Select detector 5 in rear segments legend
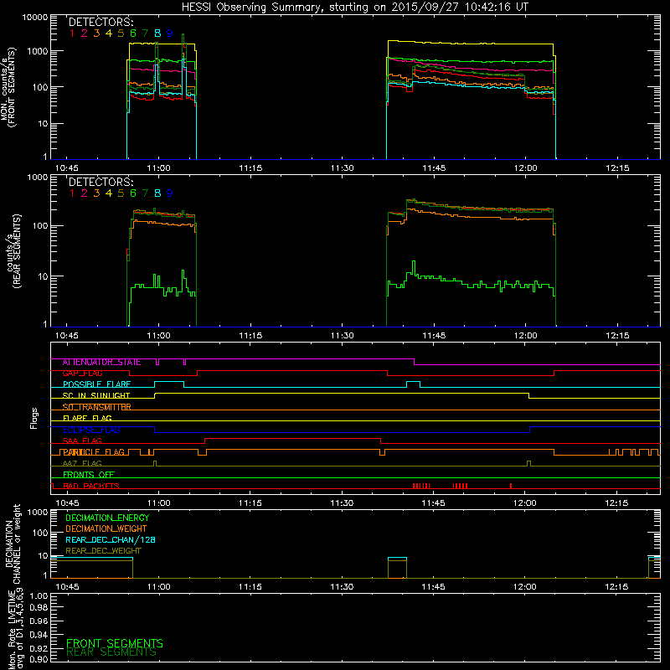 point(121,193)
